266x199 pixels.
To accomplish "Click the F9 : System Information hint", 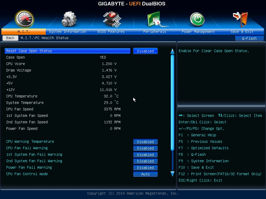I will (203, 161).
